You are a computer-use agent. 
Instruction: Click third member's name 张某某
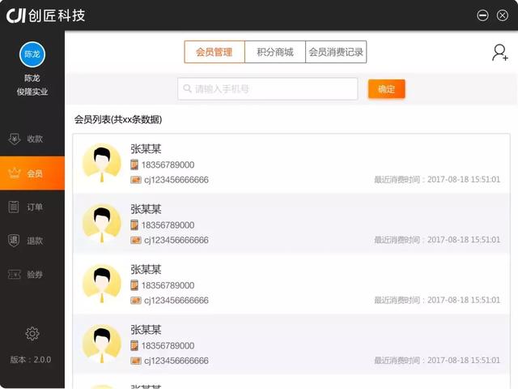146,270
